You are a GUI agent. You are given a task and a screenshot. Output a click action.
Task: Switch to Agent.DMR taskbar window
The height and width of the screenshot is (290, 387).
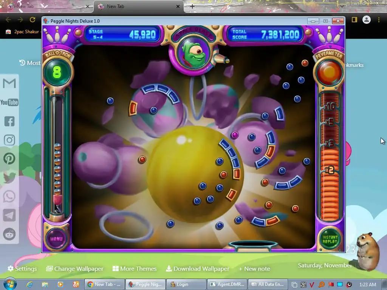pos(227,284)
